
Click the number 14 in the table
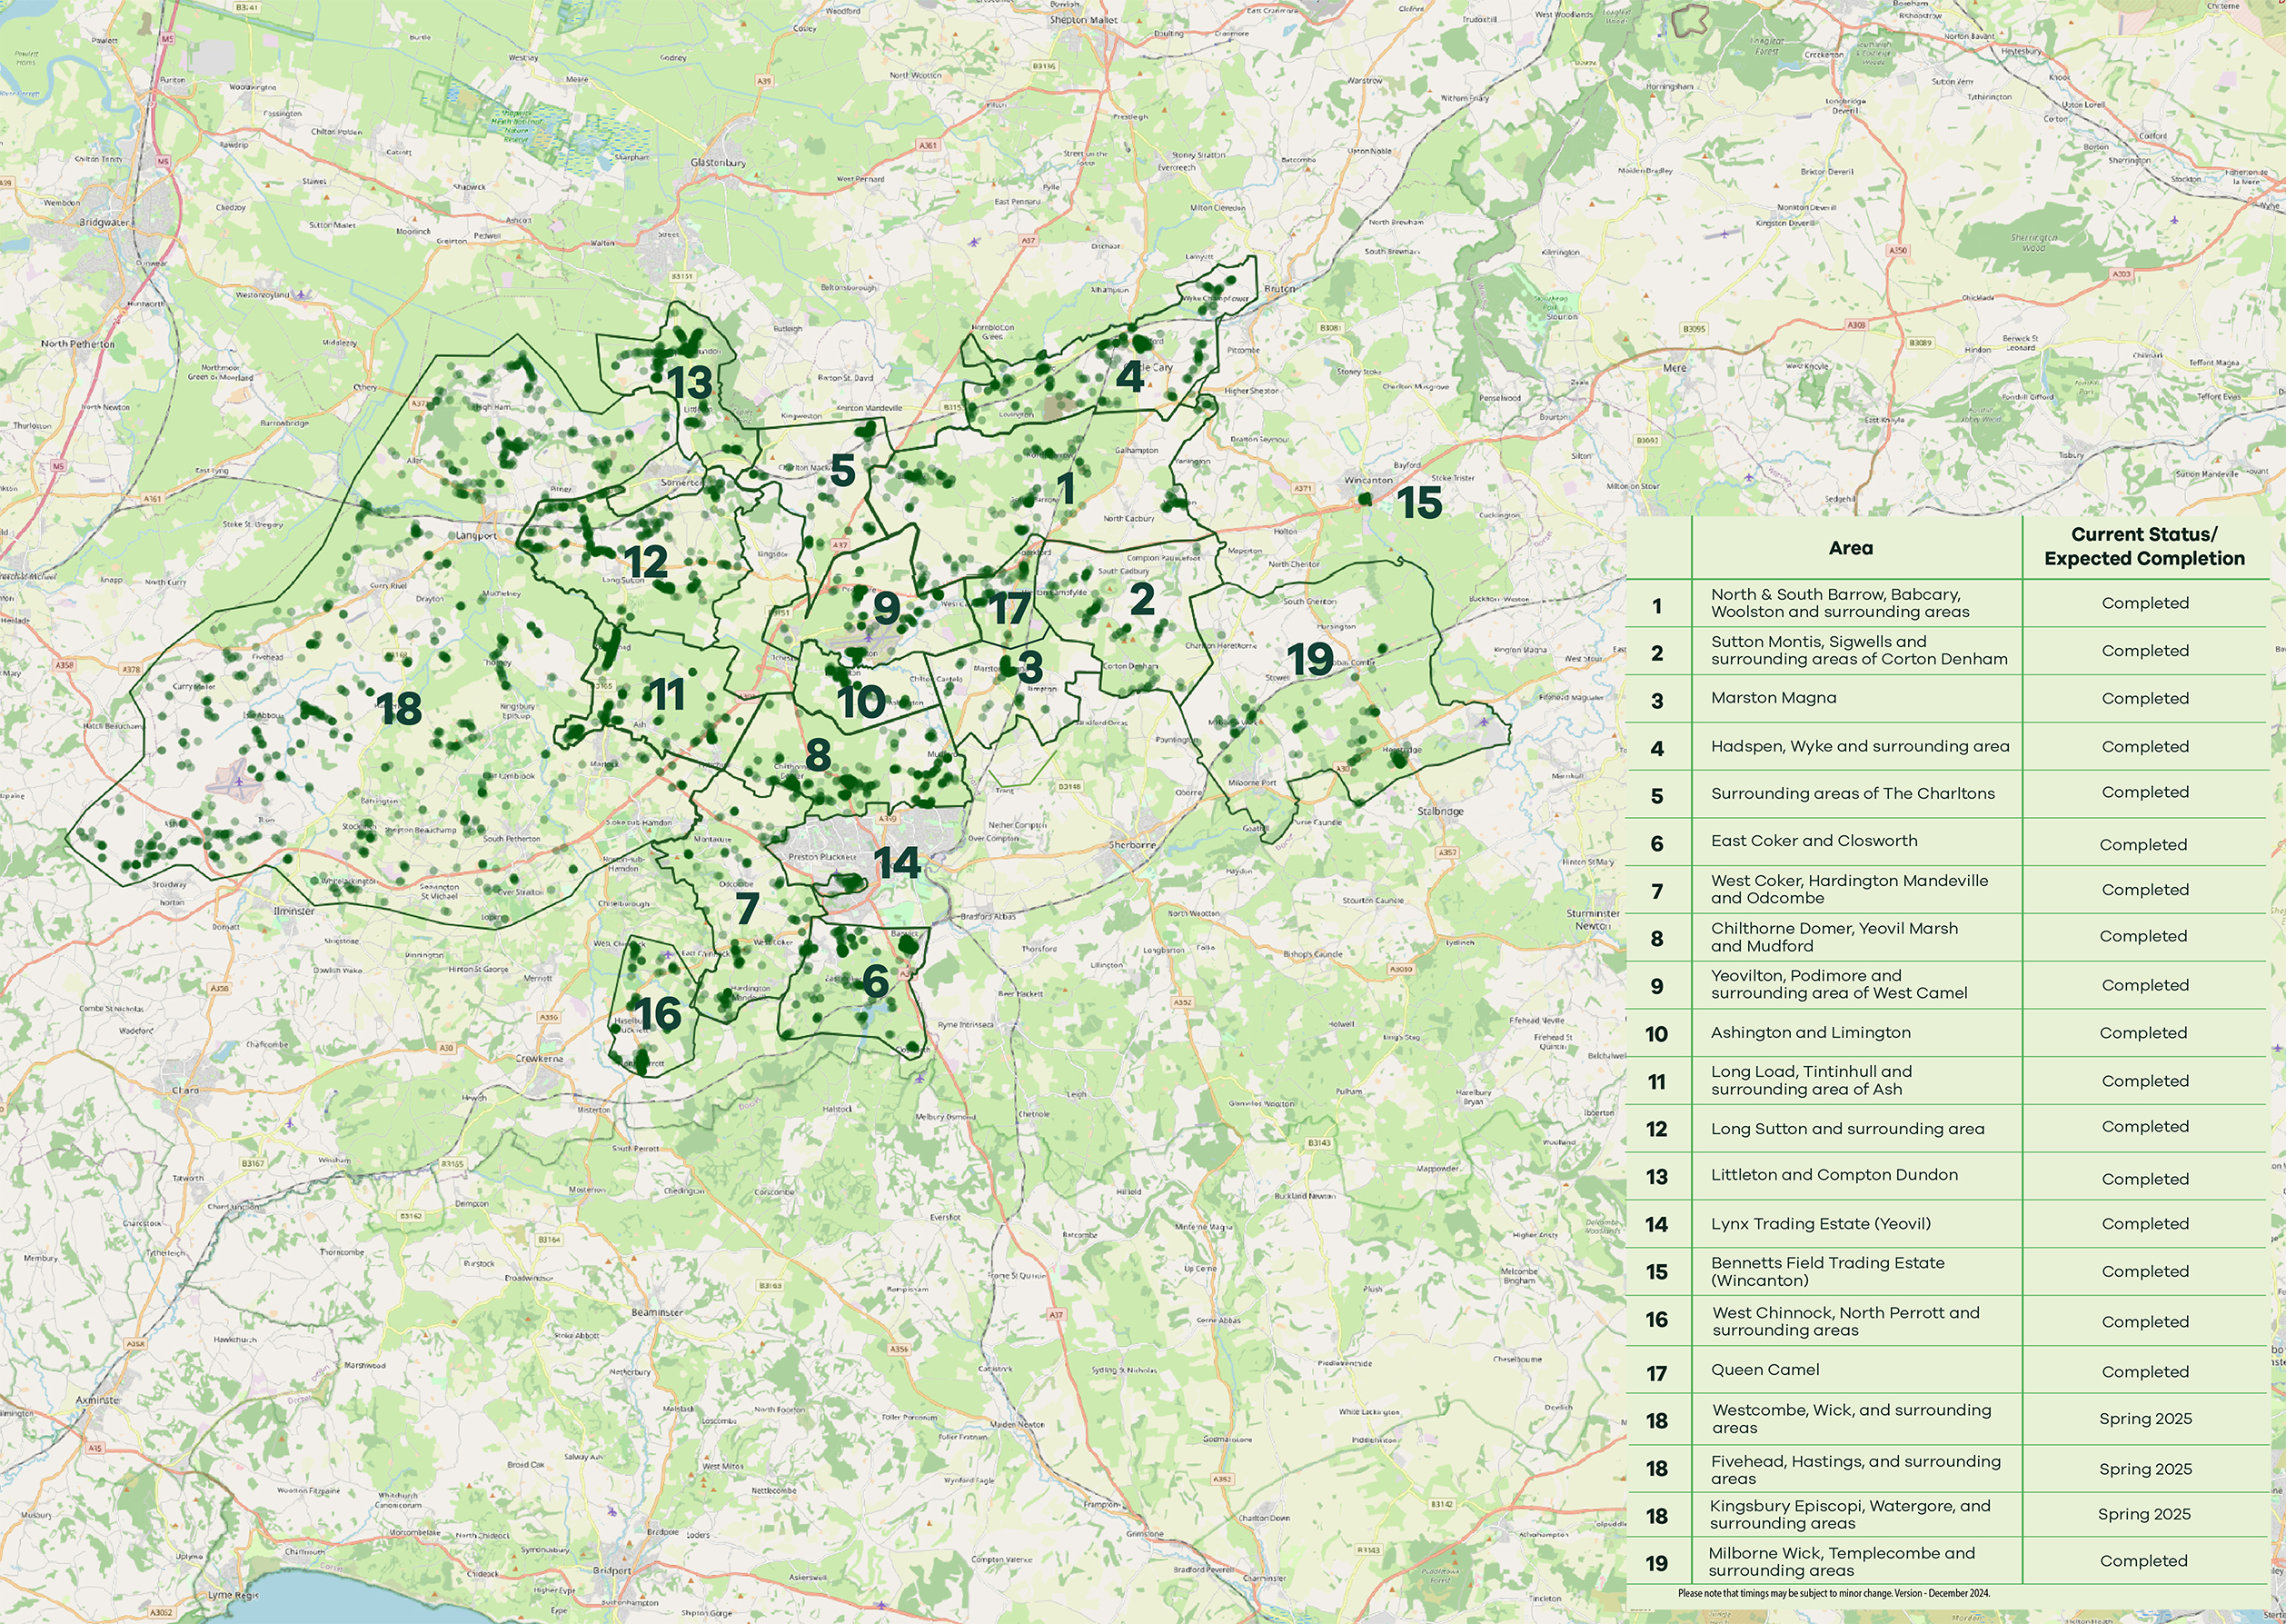click(1656, 1225)
